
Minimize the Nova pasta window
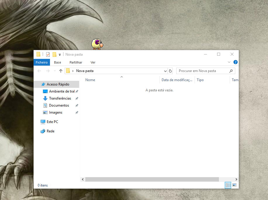pyautogui.click(x=205, y=54)
